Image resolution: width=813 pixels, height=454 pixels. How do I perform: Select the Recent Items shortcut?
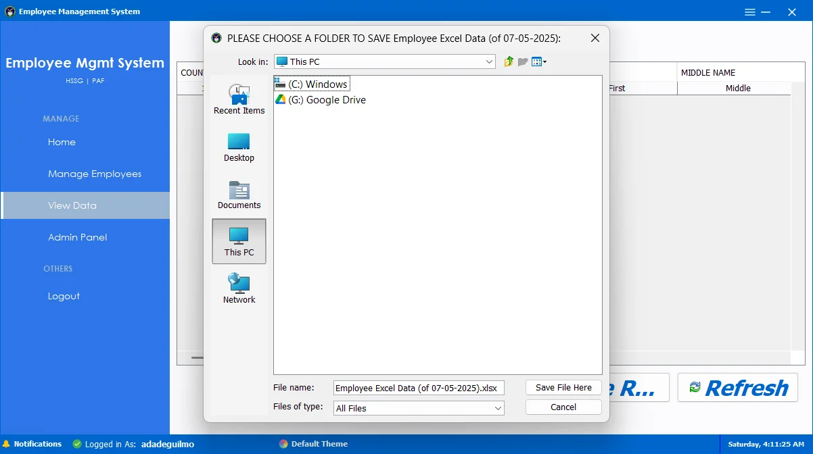click(239, 99)
